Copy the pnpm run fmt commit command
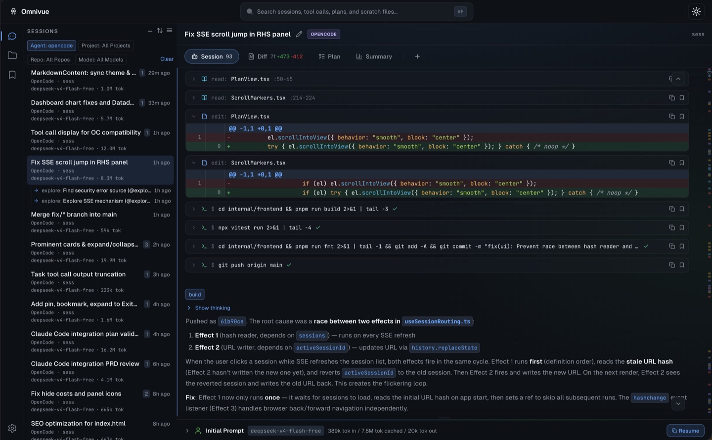 (x=672, y=246)
